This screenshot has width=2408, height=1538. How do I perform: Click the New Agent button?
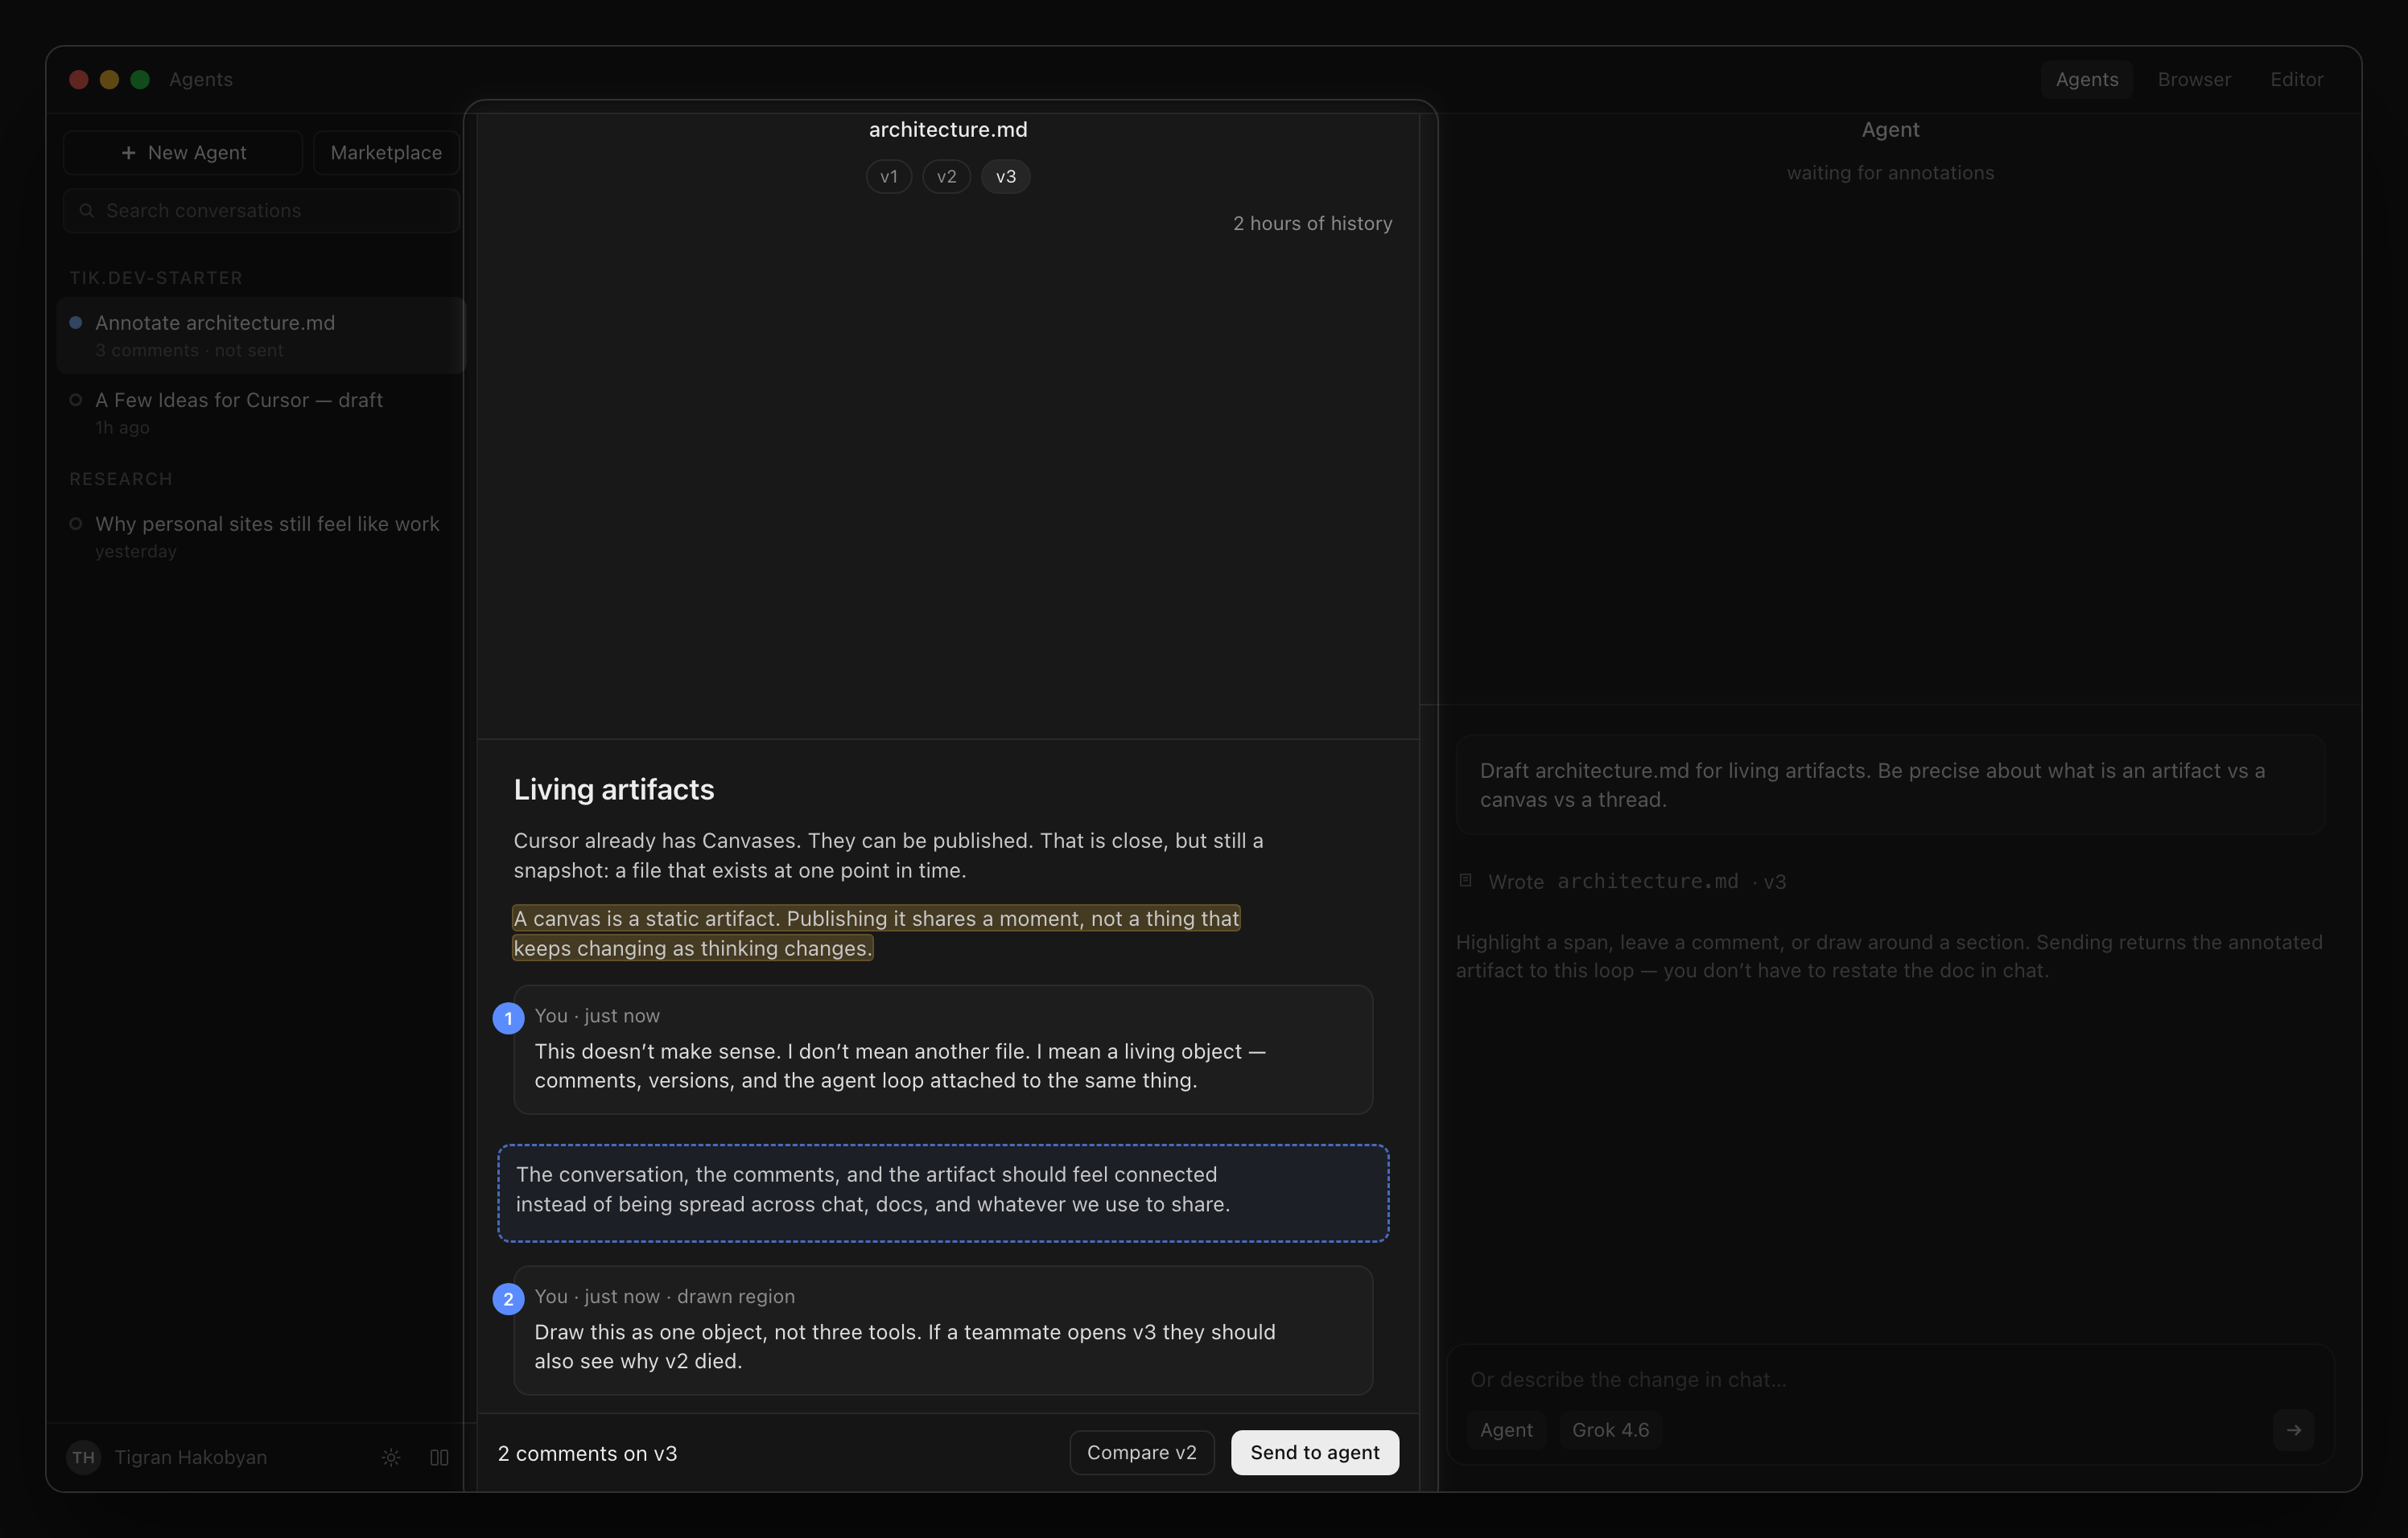pos(183,153)
